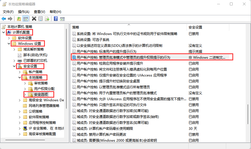Click the Delete X toolbar icon

pyautogui.click(x=34, y=19)
